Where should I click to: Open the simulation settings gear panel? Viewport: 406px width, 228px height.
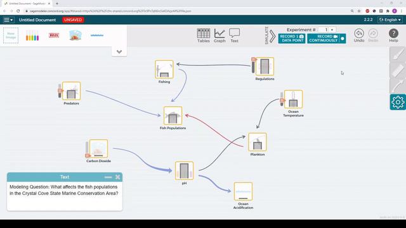click(398, 102)
